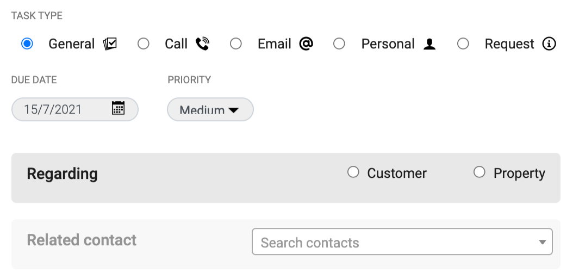Click the info icon beside Request
The image size is (579, 273).
point(549,44)
